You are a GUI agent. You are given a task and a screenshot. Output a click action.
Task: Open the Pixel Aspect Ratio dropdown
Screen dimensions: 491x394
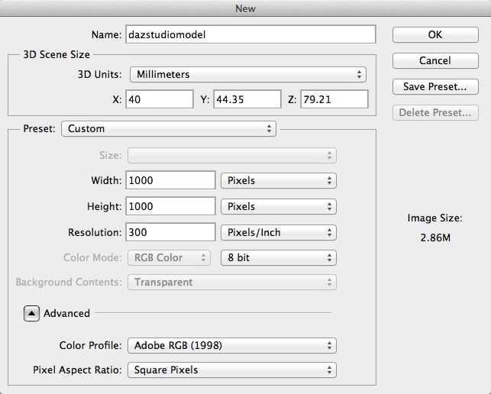tap(231, 370)
